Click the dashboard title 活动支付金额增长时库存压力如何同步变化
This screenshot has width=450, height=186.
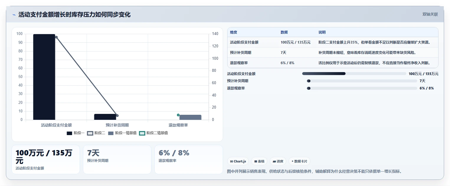pyautogui.click(x=74, y=15)
